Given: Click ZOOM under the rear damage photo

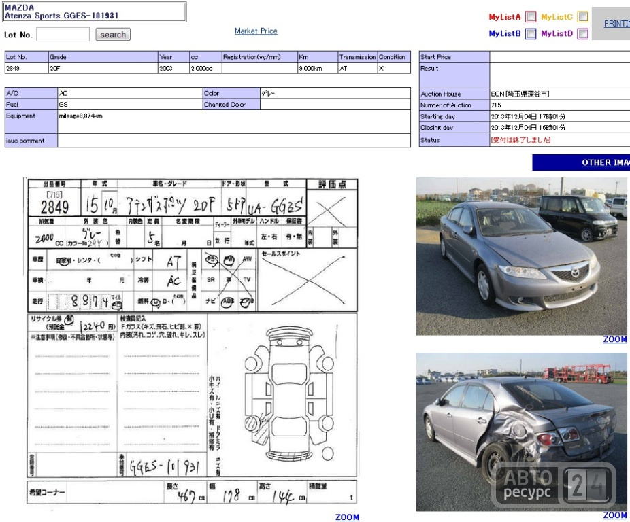Looking at the screenshot, I should [615, 515].
